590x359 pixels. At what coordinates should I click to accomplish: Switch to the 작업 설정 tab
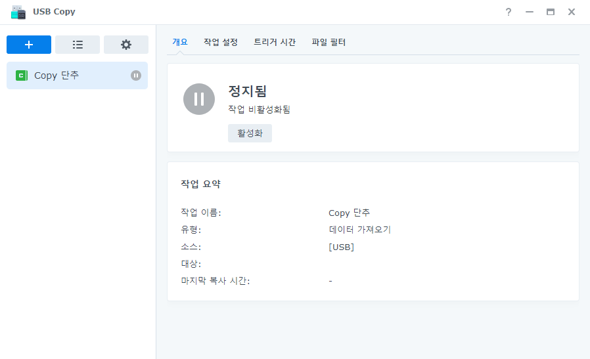click(x=221, y=42)
